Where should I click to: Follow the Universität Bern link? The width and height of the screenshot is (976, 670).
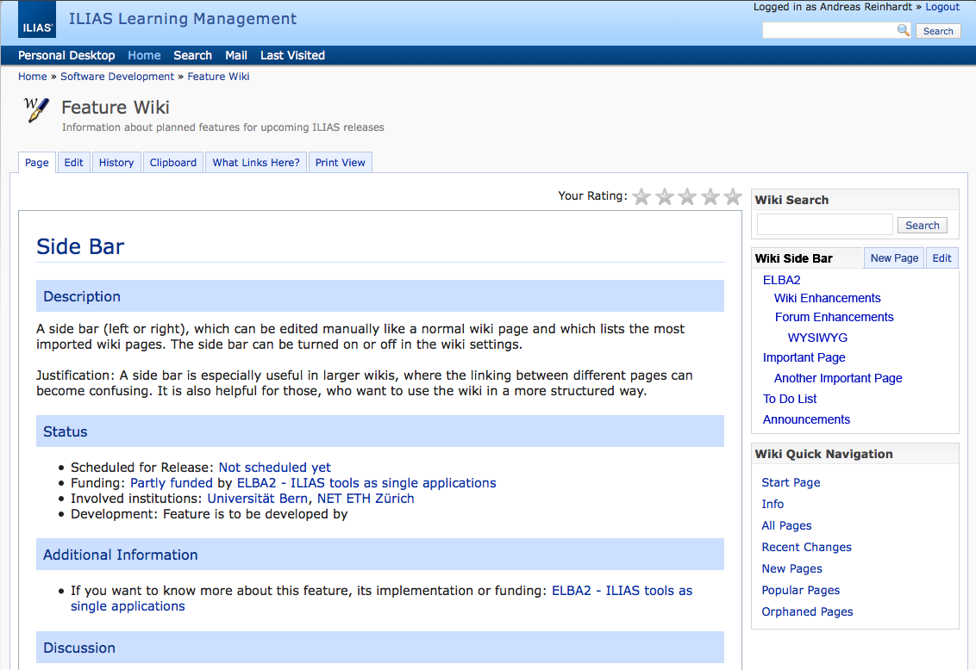(x=257, y=498)
